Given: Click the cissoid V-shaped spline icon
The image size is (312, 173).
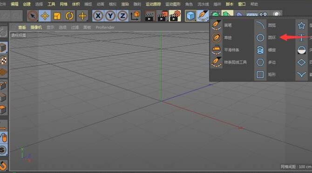Looking at the screenshot, I should 301,75.
